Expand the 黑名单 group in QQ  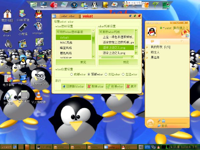(147, 58)
